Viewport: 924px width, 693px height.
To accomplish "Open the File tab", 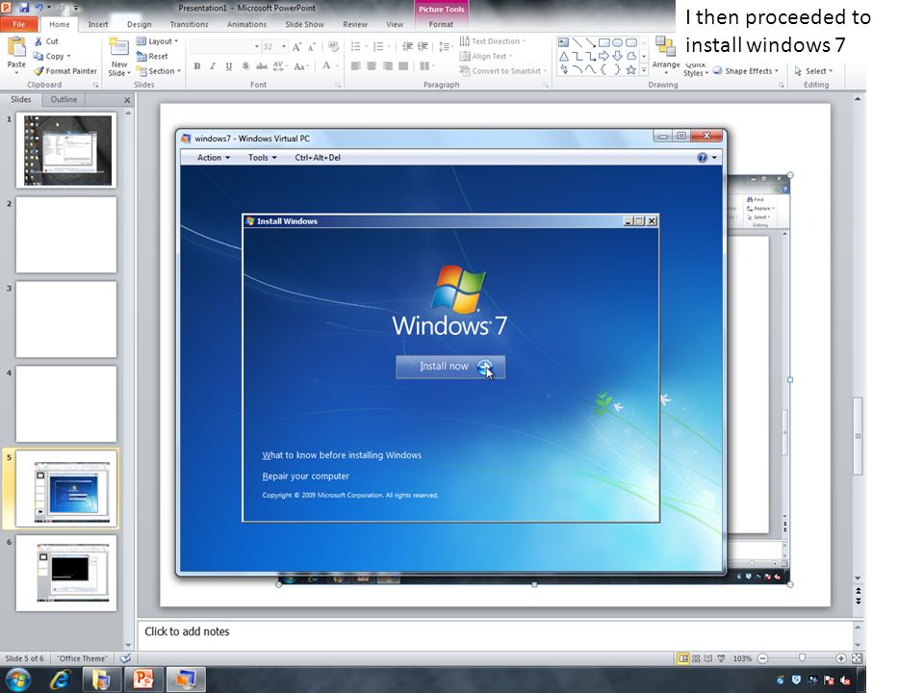I will pos(19,24).
